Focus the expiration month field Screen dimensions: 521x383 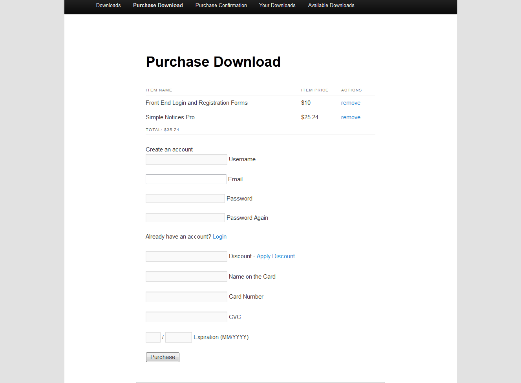(x=153, y=337)
